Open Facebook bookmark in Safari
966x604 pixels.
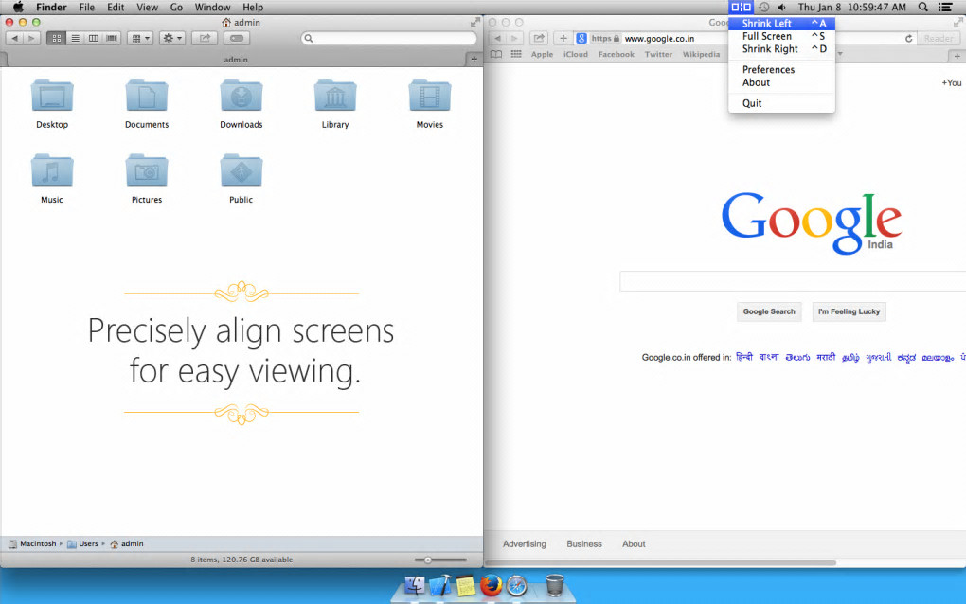pos(617,54)
